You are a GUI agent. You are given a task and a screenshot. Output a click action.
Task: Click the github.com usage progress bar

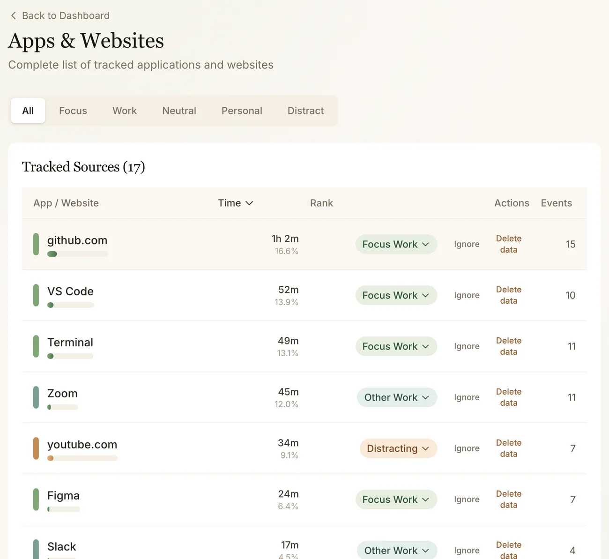tap(77, 254)
